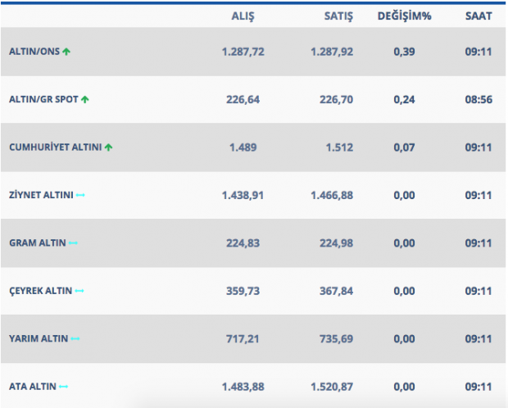Click the DEĞİŞİM% column header
Screen dimensions: 508x408
(405, 16)
